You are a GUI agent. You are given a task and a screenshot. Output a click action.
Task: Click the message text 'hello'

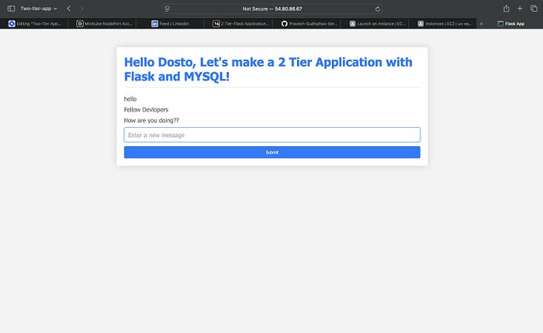130,99
